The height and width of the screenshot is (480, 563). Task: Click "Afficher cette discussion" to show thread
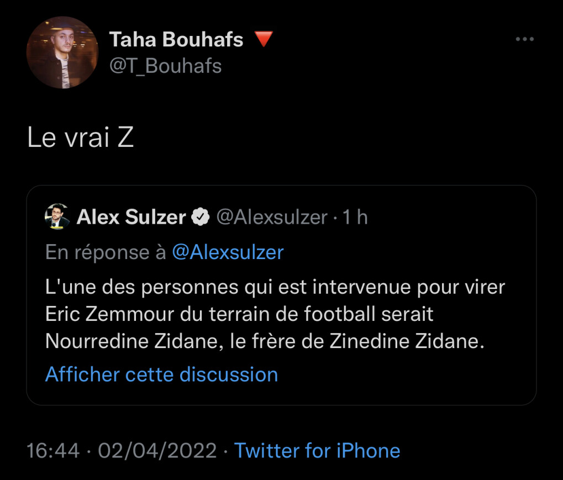161,374
